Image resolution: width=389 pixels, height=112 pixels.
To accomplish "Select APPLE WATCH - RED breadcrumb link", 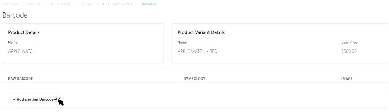I will tap(117, 4).
